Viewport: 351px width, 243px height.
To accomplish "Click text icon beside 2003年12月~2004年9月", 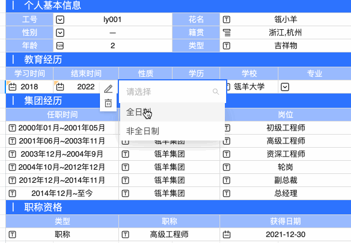I will point(12,154).
